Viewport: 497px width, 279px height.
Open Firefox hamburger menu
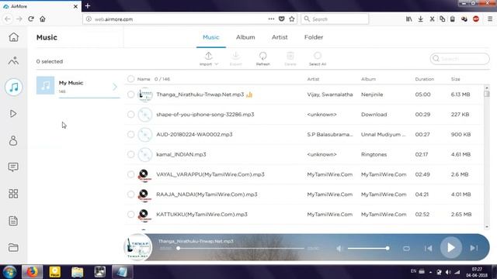[490, 19]
